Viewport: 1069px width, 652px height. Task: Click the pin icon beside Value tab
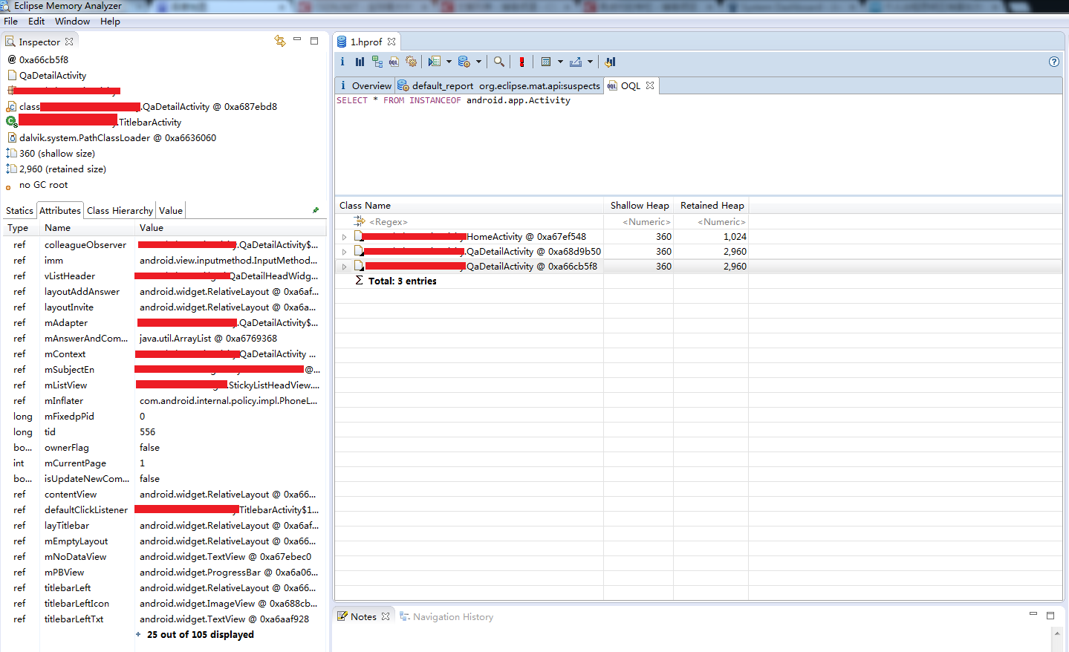click(316, 211)
